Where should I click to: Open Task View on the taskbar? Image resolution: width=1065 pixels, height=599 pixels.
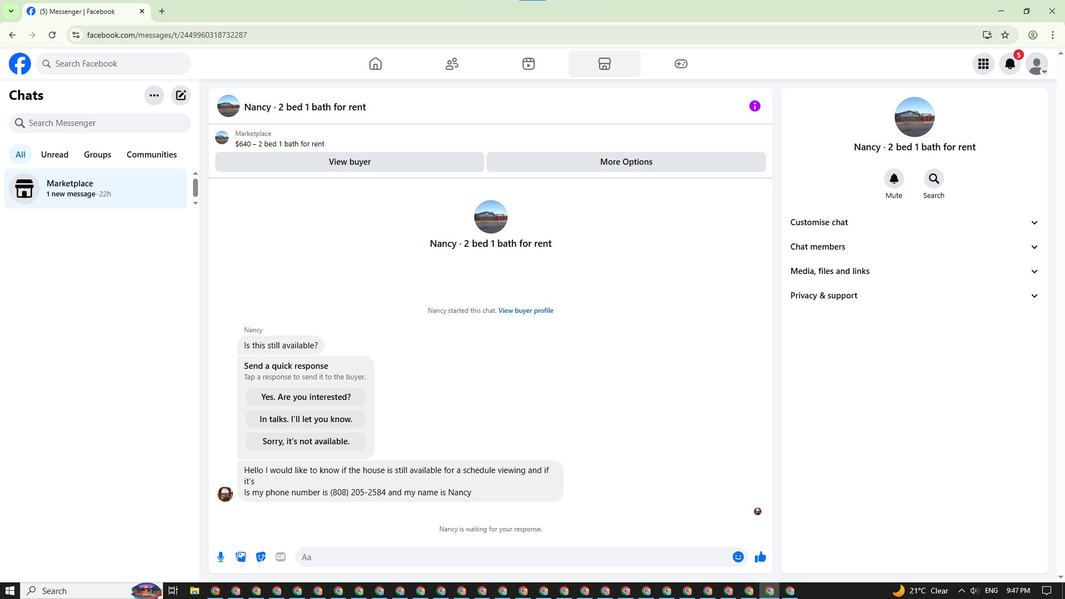pyautogui.click(x=173, y=591)
